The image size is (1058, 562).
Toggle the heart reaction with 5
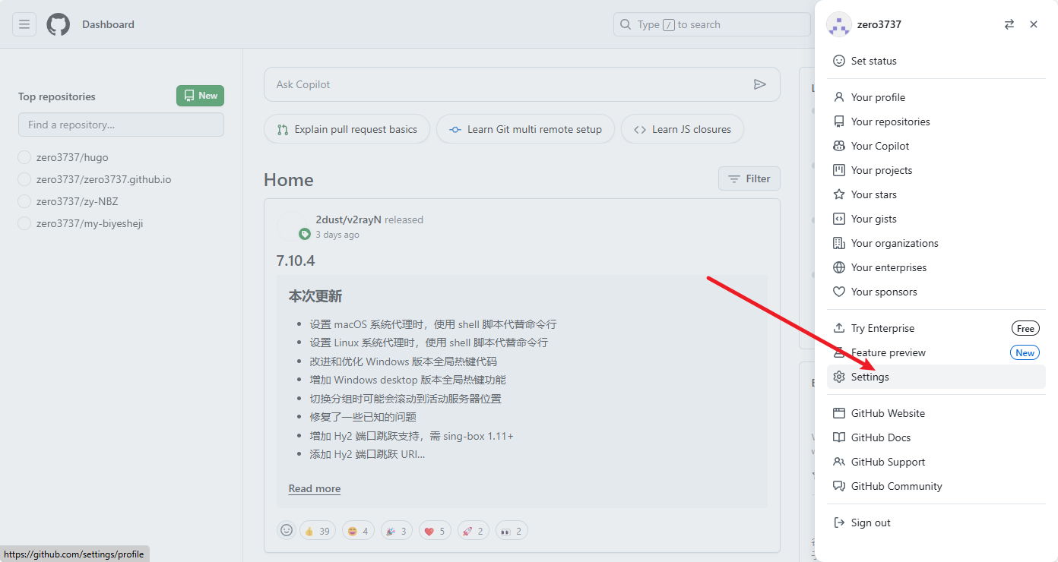(x=434, y=531)
